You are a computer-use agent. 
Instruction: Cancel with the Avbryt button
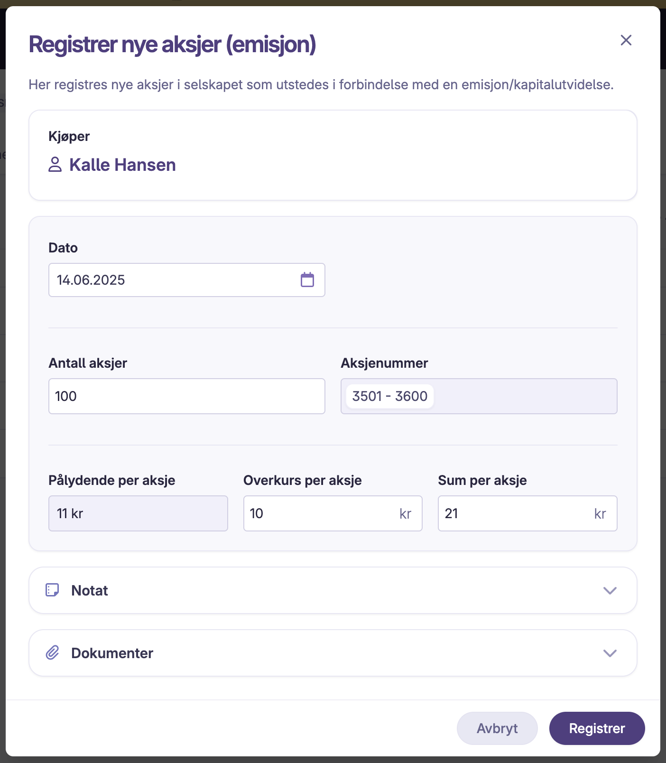coord(497,728)
